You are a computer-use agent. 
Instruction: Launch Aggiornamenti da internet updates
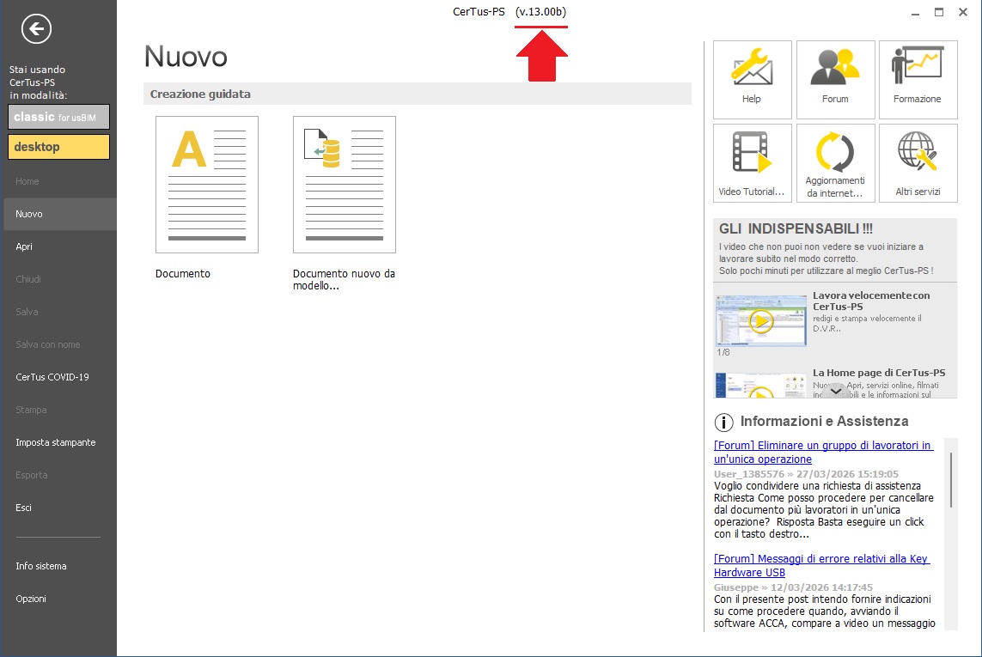(835, 162)
